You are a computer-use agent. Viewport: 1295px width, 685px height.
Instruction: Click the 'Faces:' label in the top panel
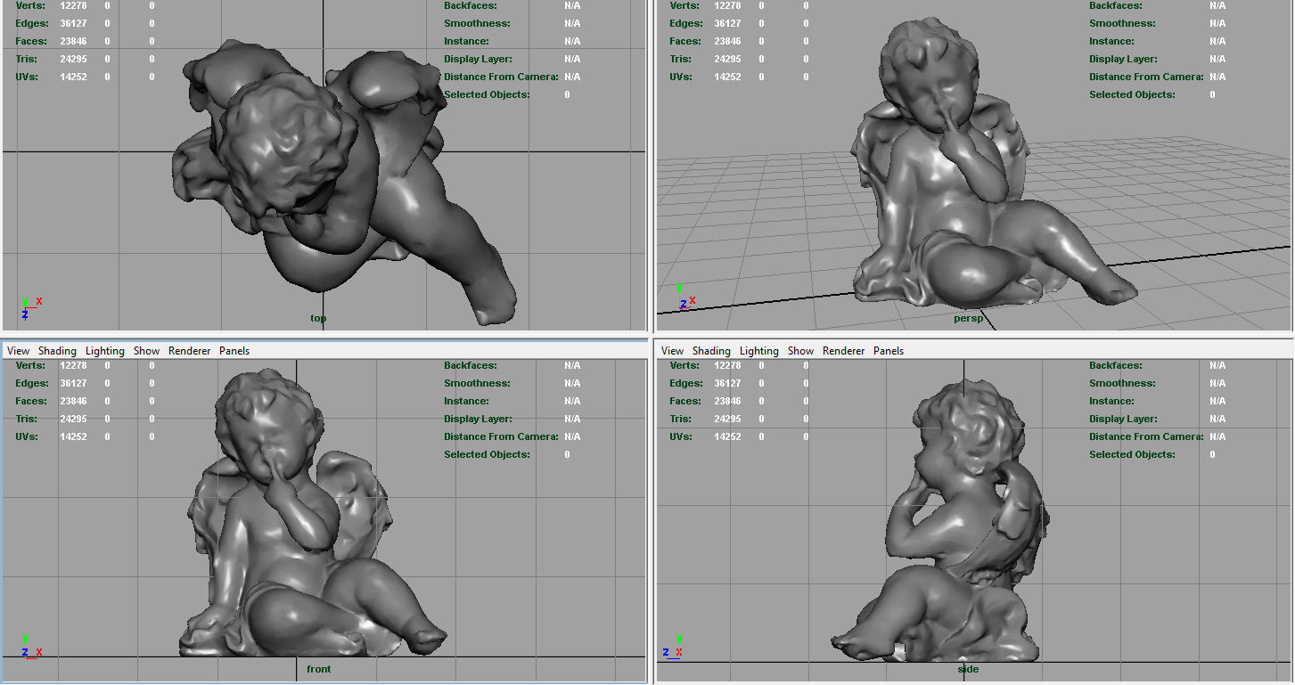(x=32, y=41)
